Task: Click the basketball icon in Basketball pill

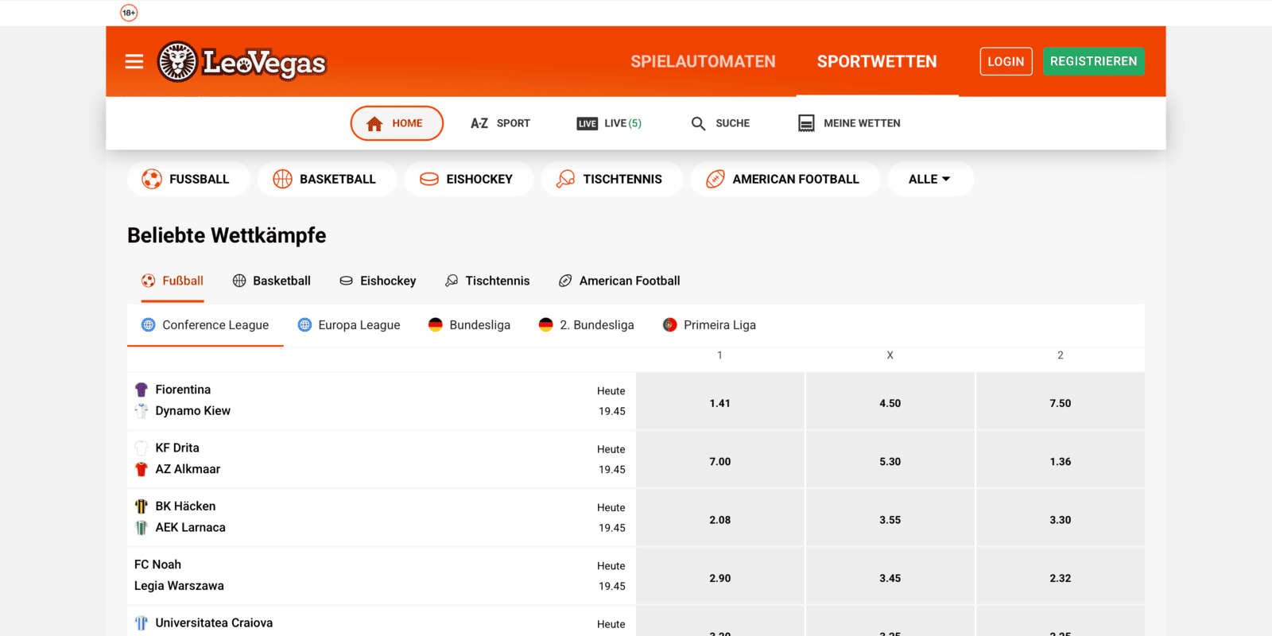Action: point(282,179)
